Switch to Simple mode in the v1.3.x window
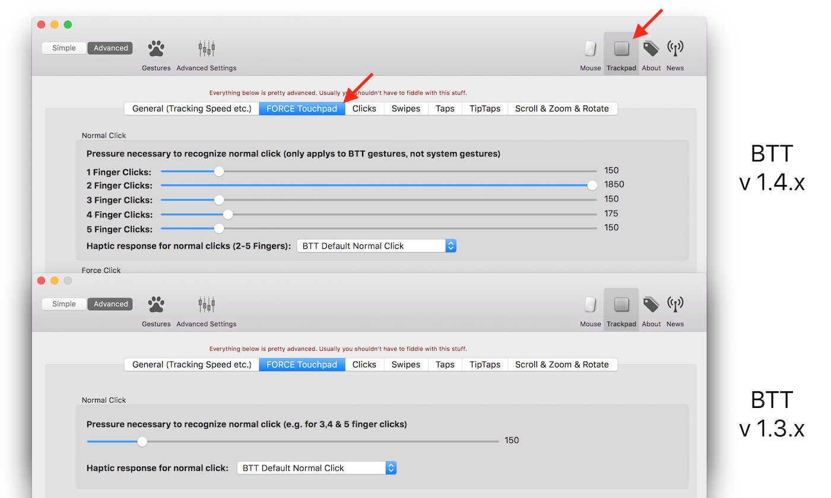 pyautogui.click(x=64, y=304)
